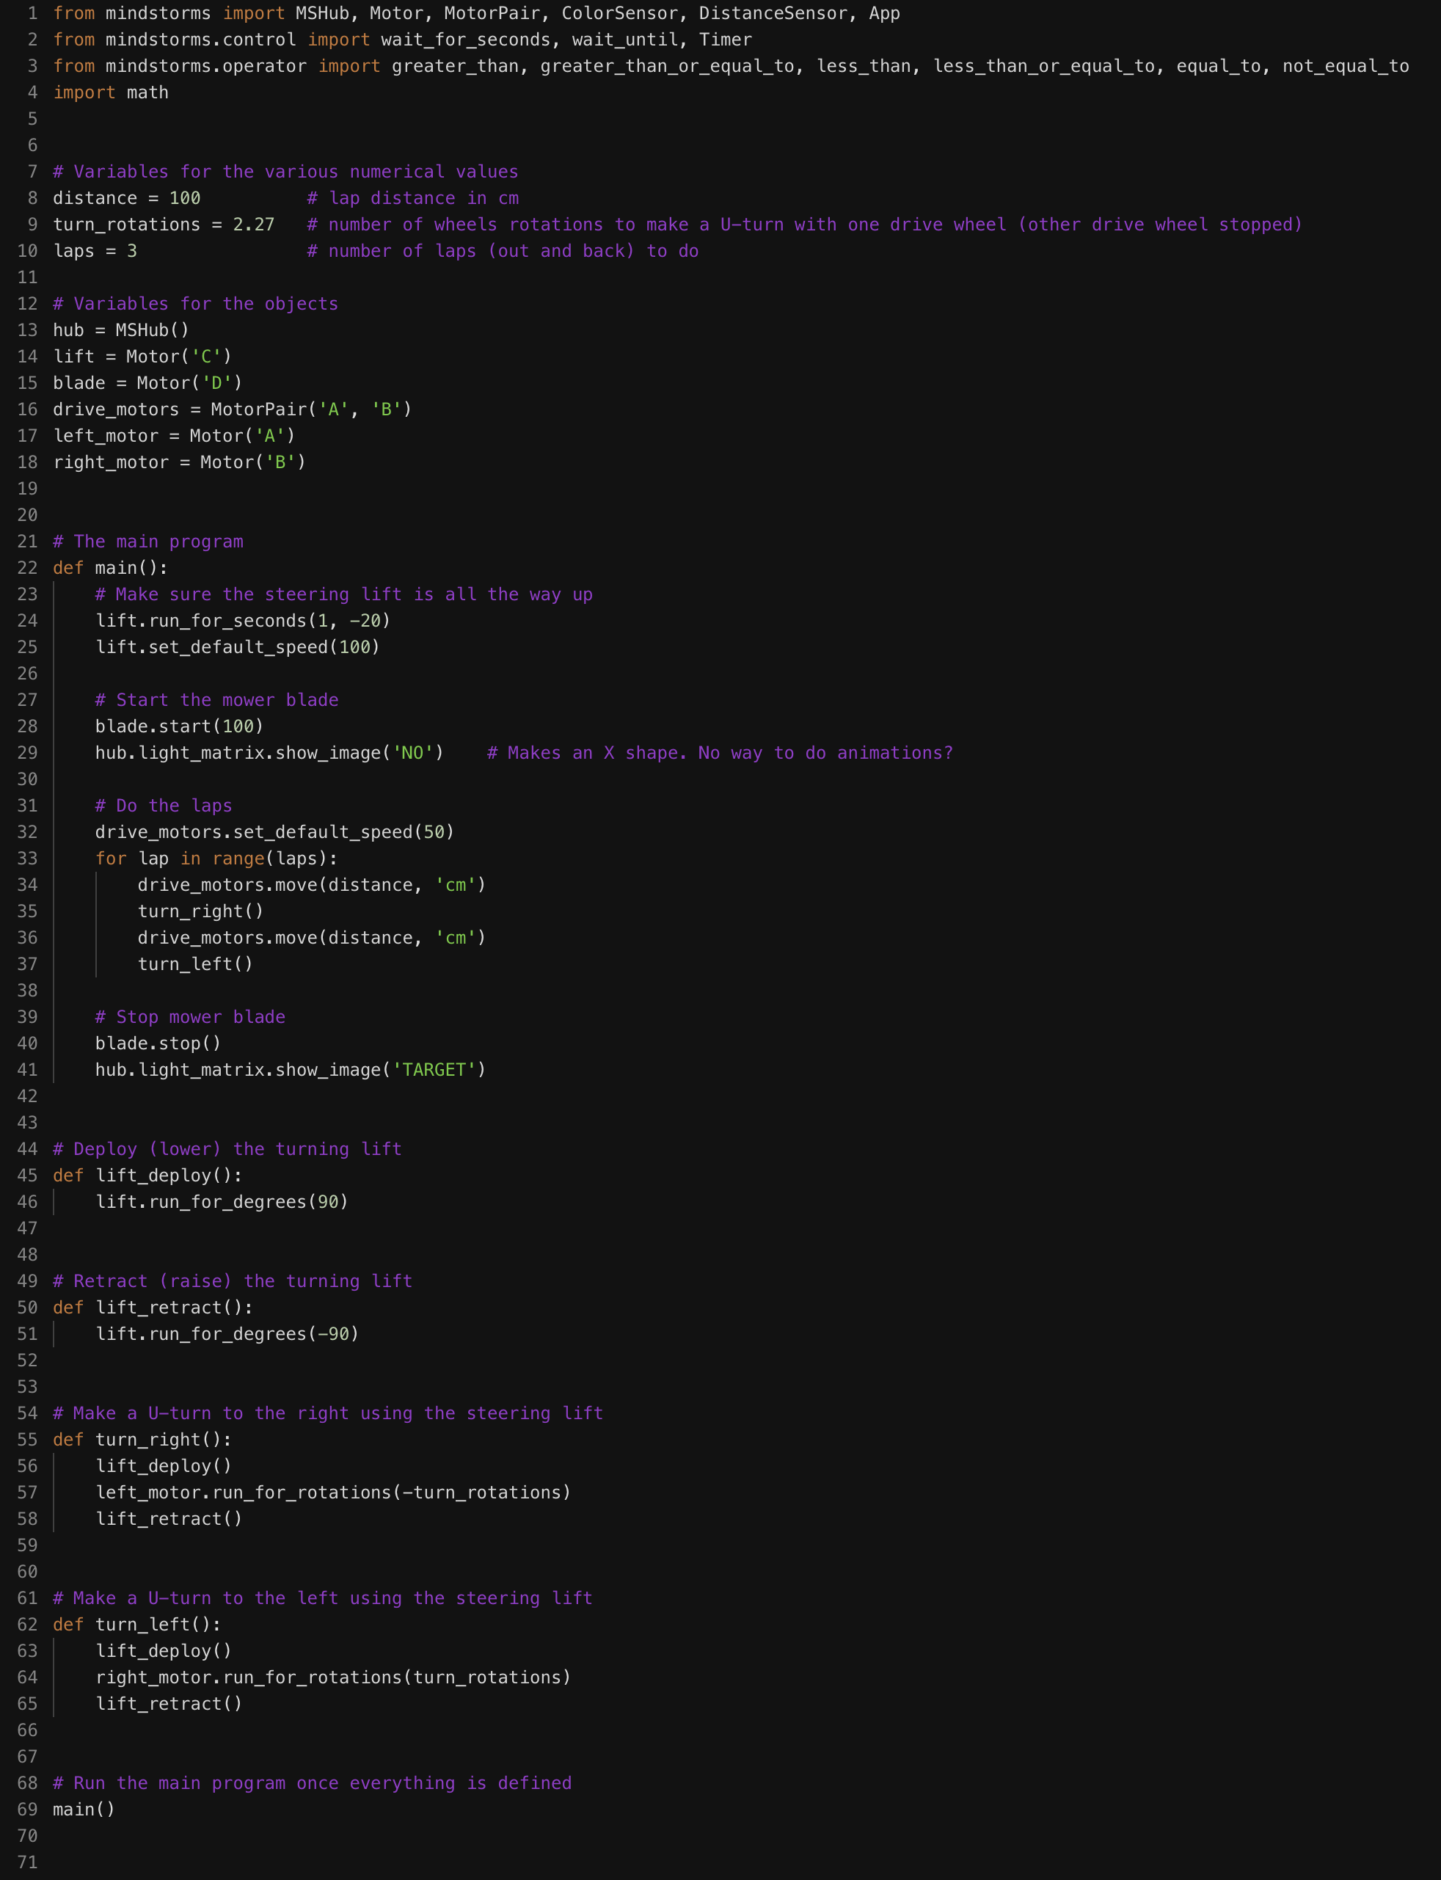Viewport: 1441px width, 1880px height.
Task: Click on 'hub = MSHub()' line
Action: click(121, 330)
